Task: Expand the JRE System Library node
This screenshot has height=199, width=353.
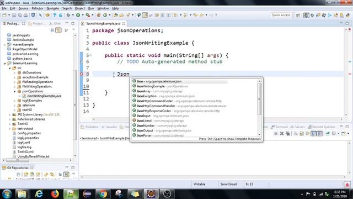Action: coord(10,114)
